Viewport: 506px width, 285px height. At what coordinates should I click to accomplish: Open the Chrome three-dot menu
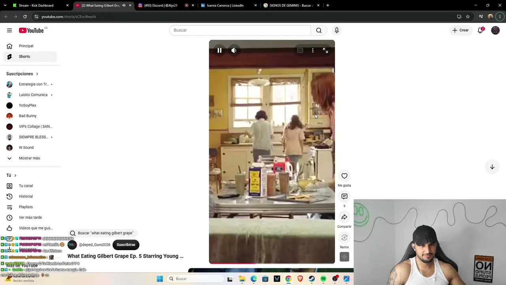pos(500,17)
